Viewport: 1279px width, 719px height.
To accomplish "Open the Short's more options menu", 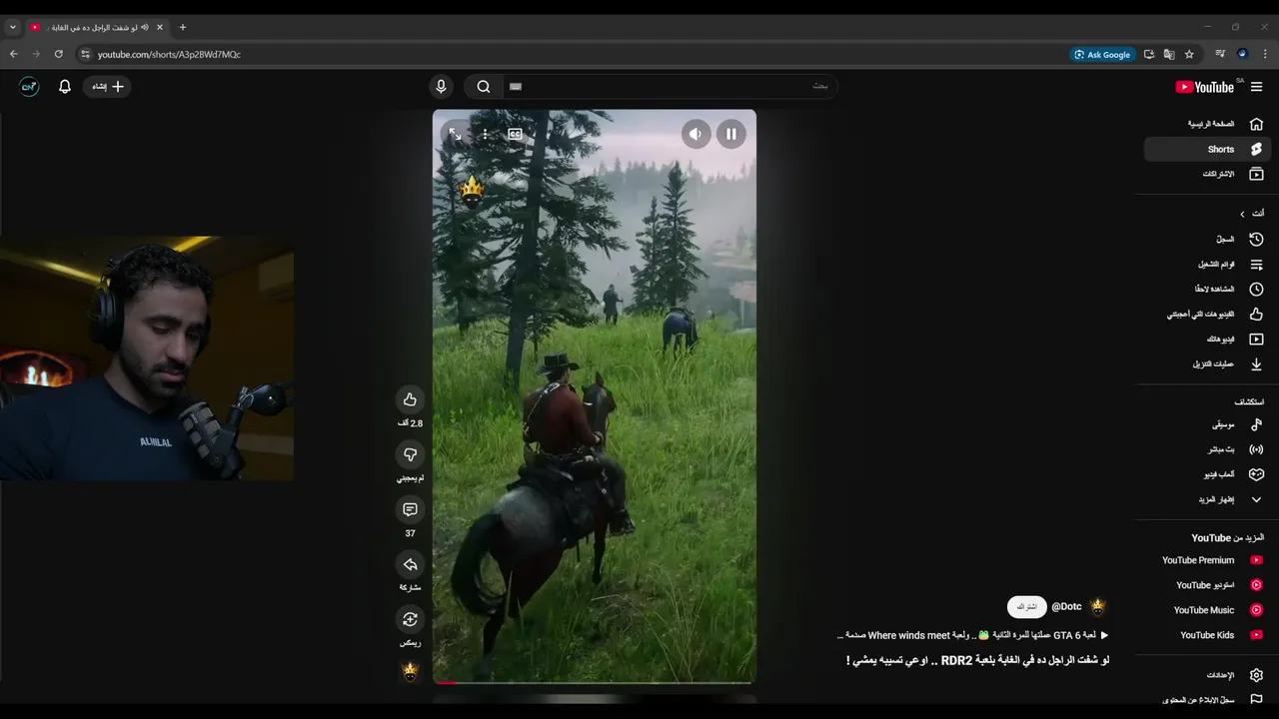I will (485, 134).
